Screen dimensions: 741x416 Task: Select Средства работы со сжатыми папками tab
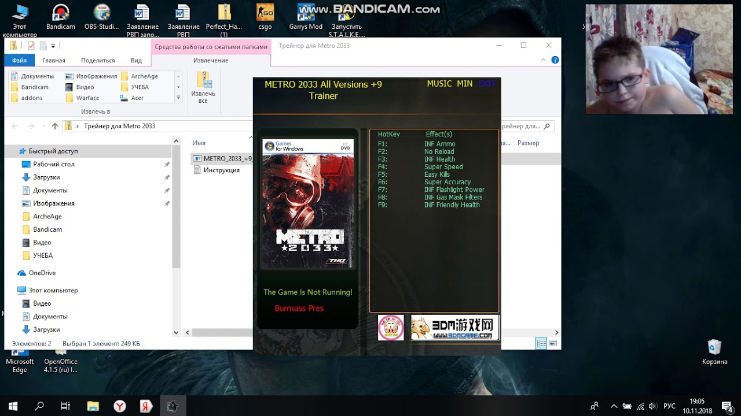(211, 47)
